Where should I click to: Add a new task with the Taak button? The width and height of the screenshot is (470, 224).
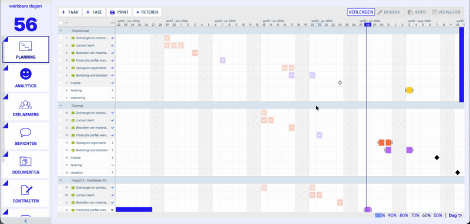pyautogui.click(x=70, y=12)
